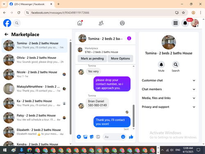Expand the Chat members section

(169, 89)
